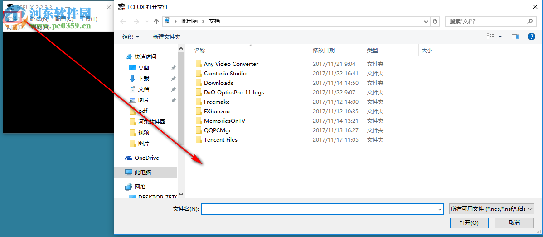Open 视频 folder in sidebar

point(143,132)
